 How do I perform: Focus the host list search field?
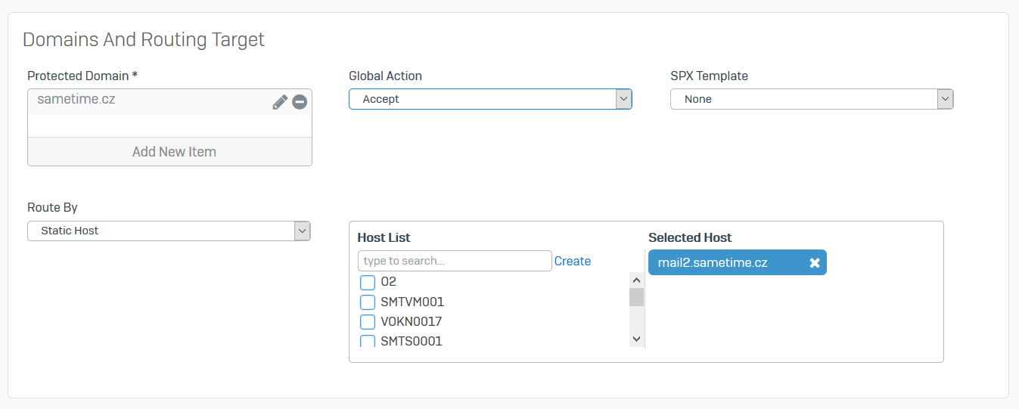(x=455, y=261)
